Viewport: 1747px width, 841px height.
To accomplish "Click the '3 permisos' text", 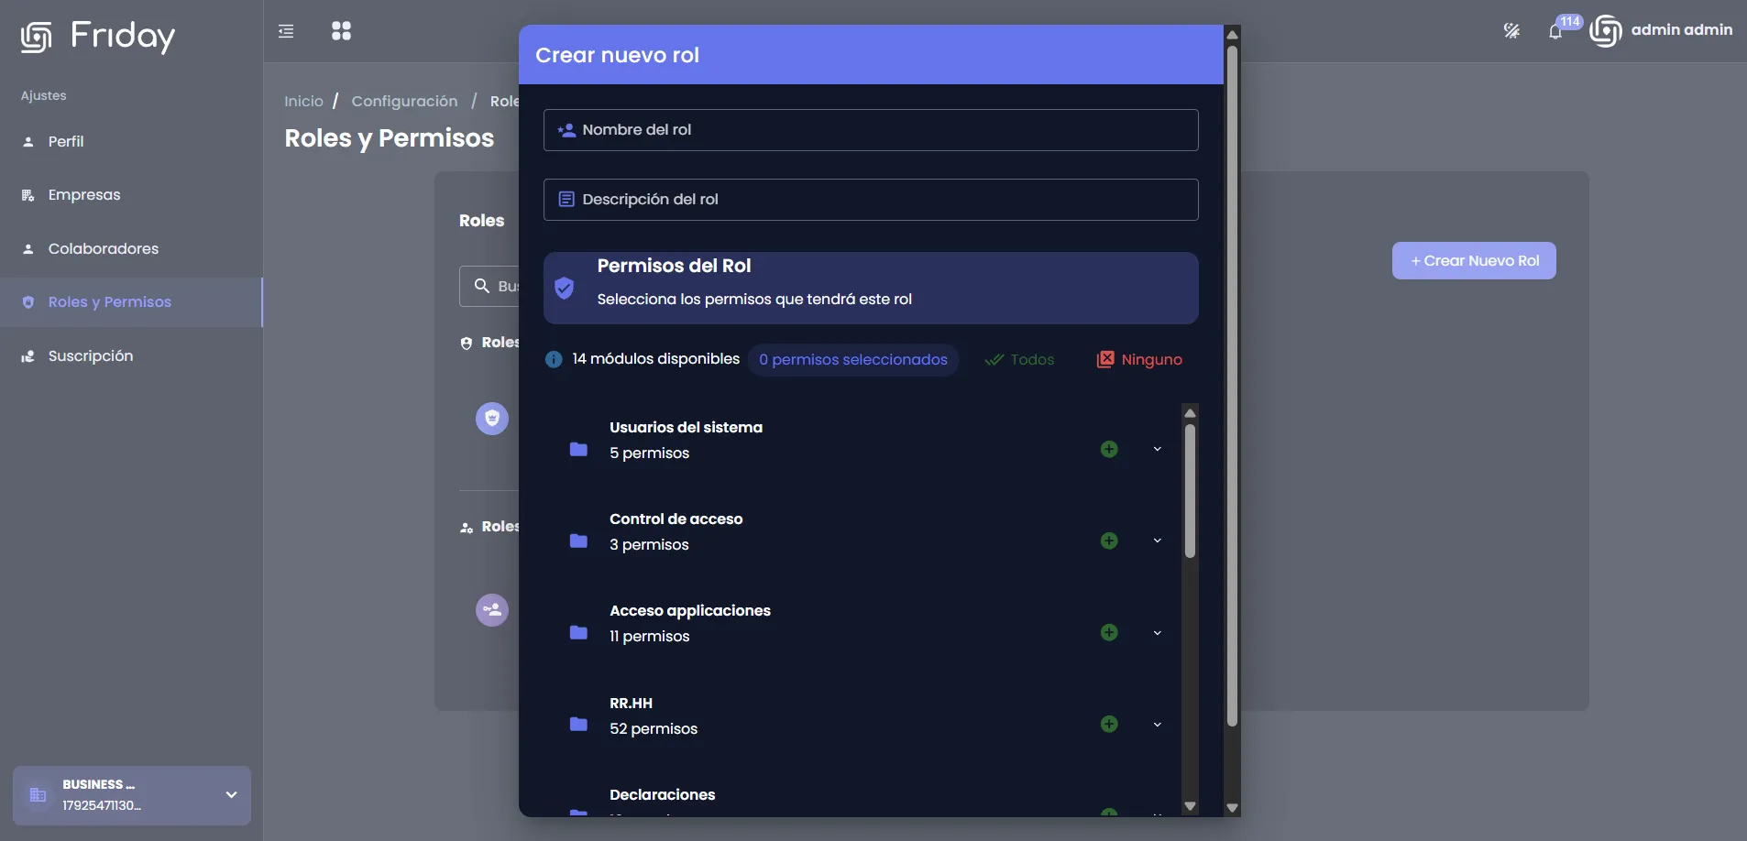I will click(649, 545).
